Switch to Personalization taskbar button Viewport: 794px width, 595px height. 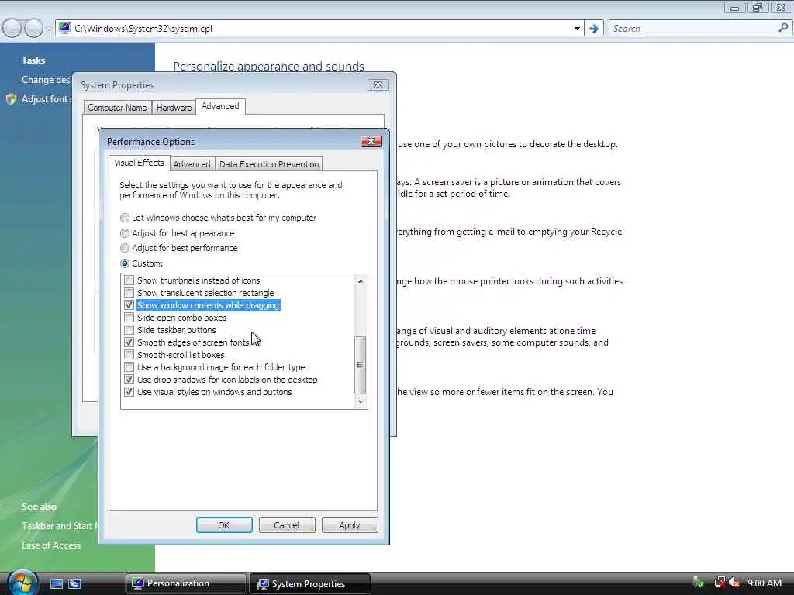pos(185,584)
